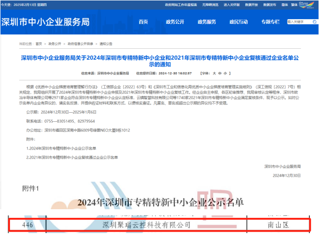319x246 pixels.
Task: Click the 输入关键字 search input field
Action: [x=300, y=21]
